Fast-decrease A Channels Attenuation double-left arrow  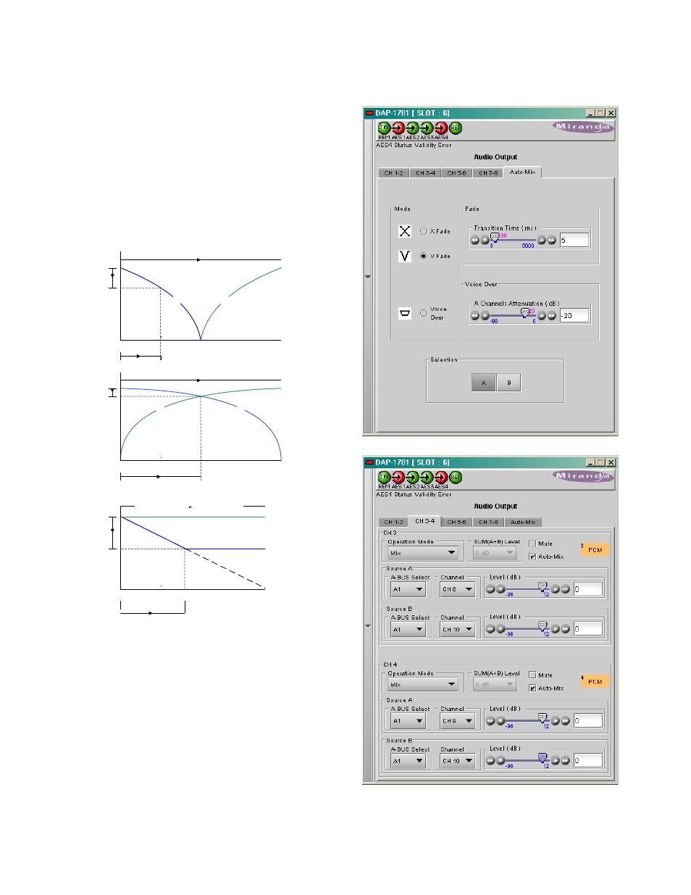click(475, 315)
